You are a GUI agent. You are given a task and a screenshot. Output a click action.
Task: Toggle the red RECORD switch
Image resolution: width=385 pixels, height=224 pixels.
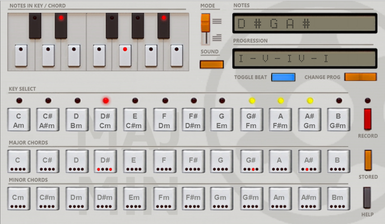pos(368,119)
